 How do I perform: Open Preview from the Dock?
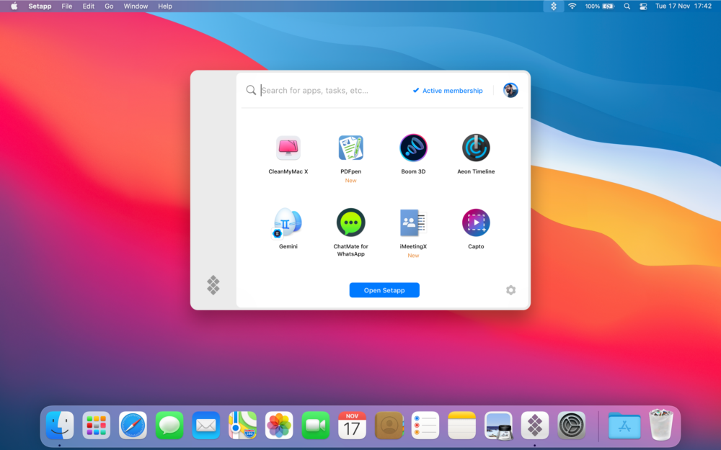[x=498, y=426]
